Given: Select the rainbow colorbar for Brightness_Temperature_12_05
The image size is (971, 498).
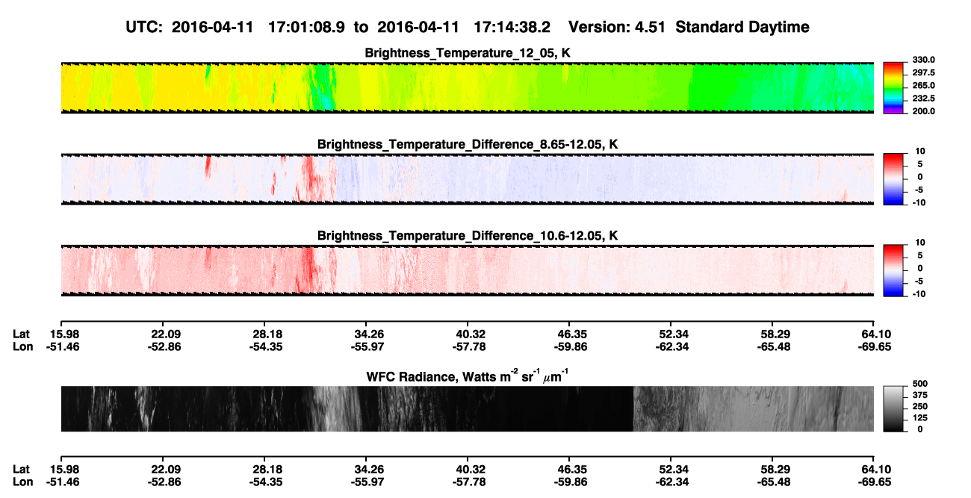Looking at the screenshot, I should click(x=893, y=88).
